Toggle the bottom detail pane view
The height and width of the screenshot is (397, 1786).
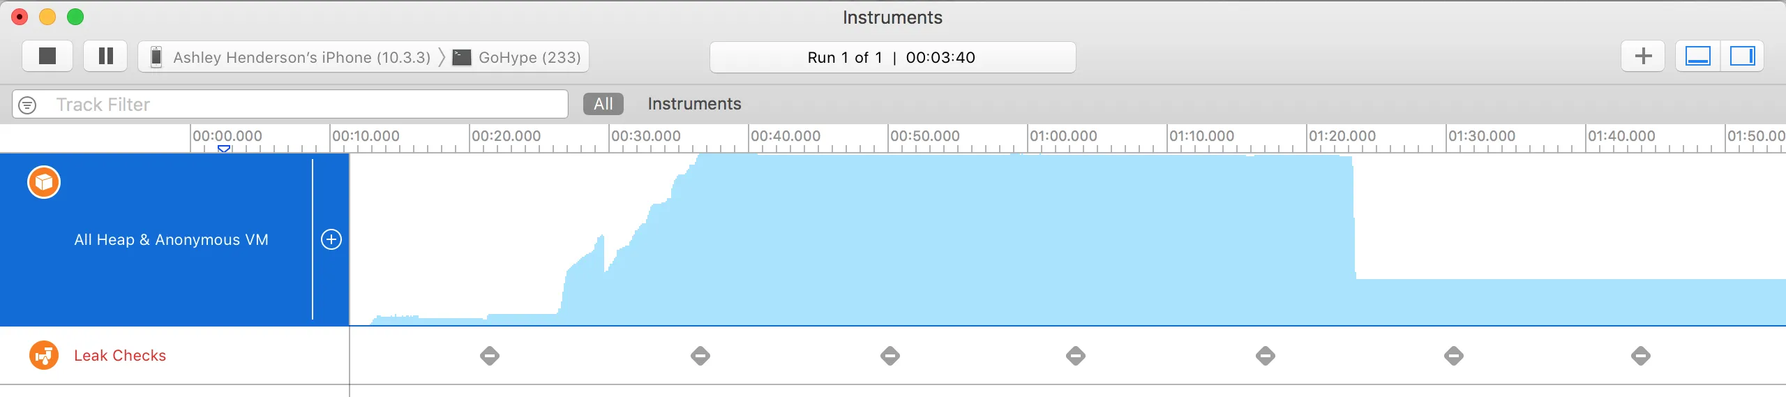[1697, 57]
